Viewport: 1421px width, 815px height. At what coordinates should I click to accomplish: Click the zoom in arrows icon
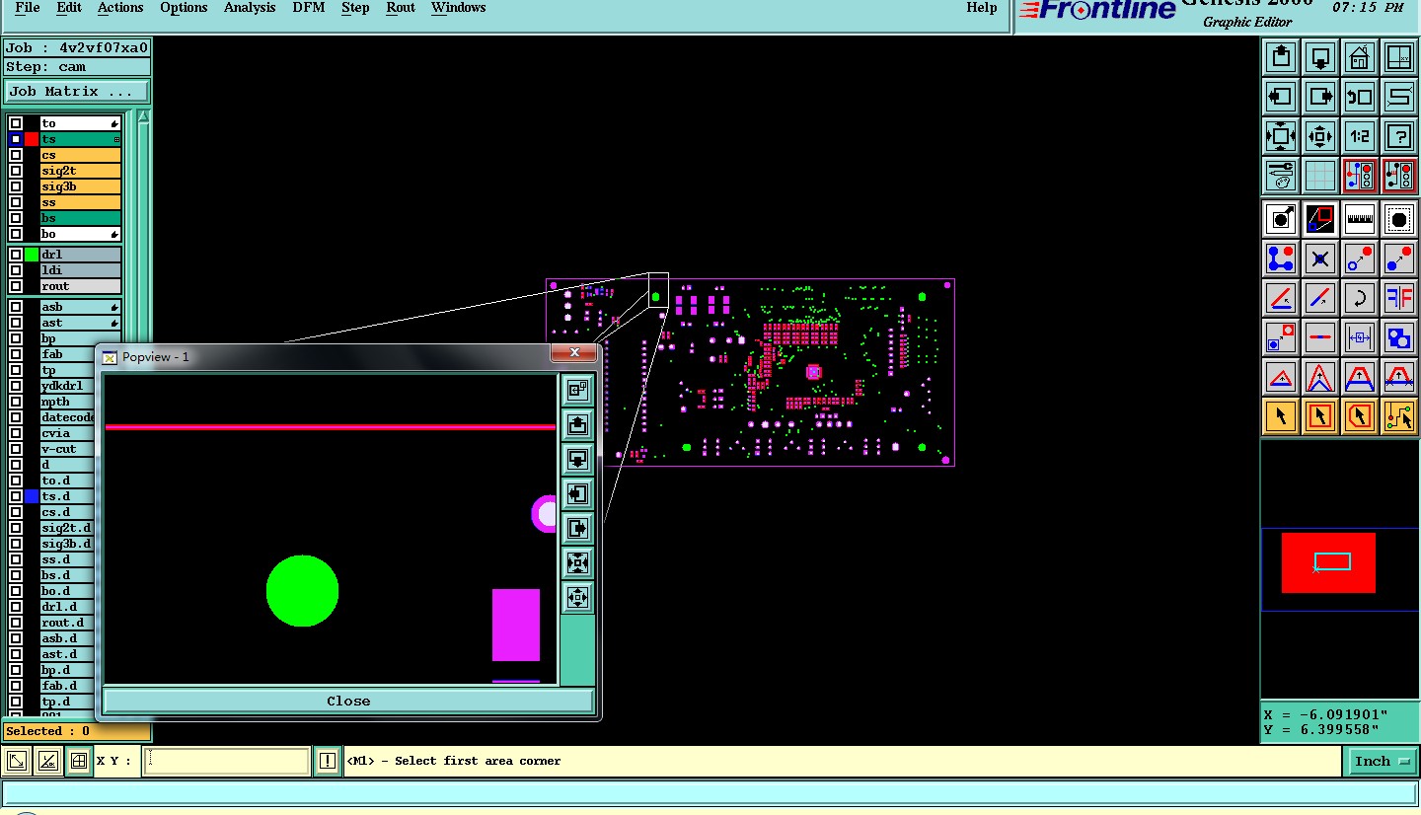tap(1281, 136)
